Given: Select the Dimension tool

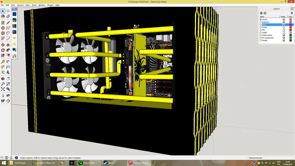Looking at the screenshot, I should click(8, 62).
